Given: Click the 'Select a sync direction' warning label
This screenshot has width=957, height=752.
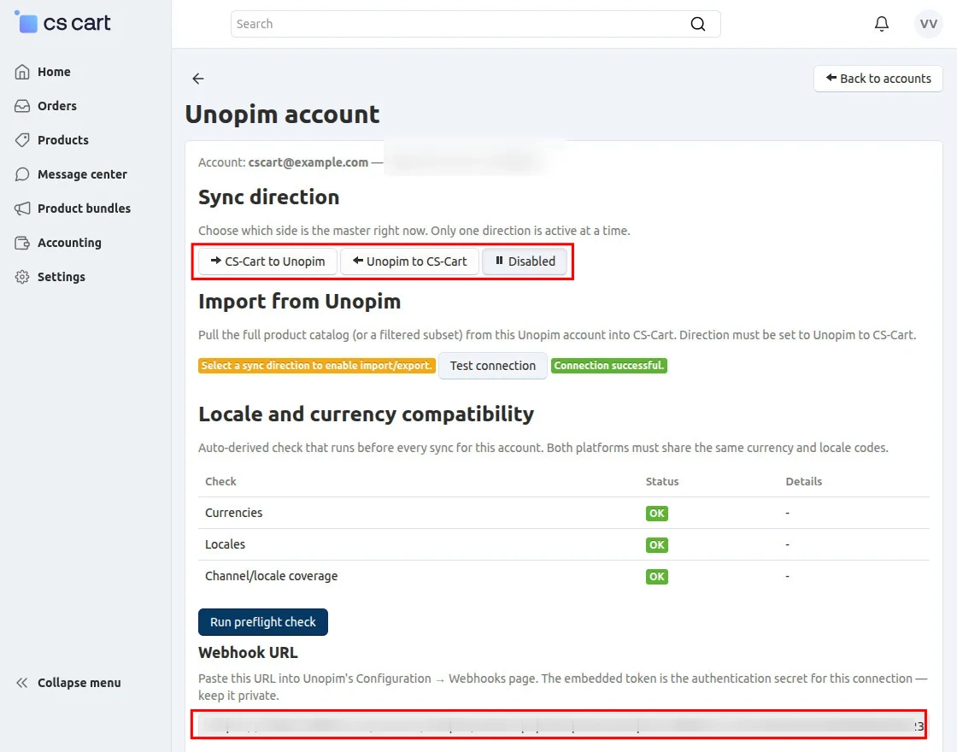Looking at the screenshot, I should point(317,366).
